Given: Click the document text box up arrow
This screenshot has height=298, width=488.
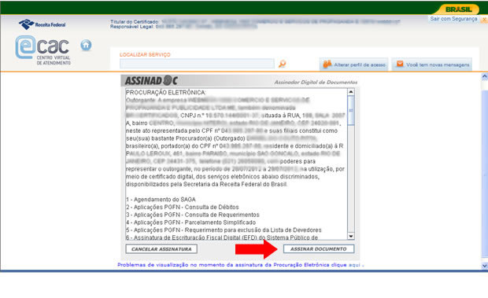Looking at the screenshot, I should 351,92.
